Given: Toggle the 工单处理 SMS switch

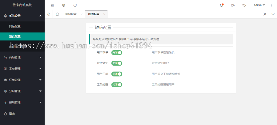Looking at the screenshot, I should tap(117, 85).
